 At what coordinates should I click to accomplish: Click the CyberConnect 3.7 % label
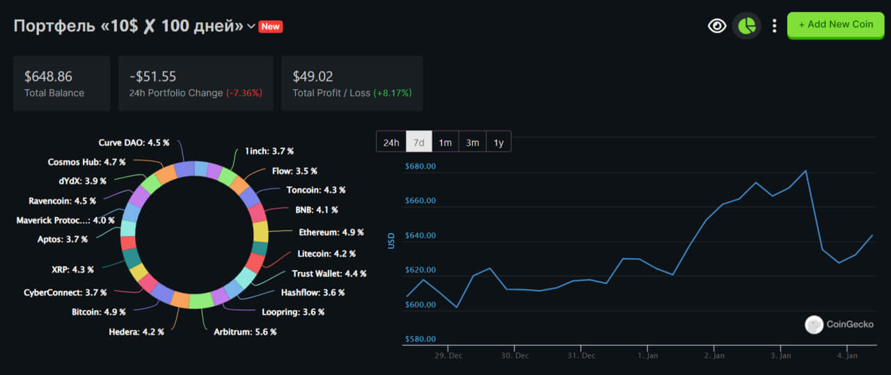click(x=65, y=293)
